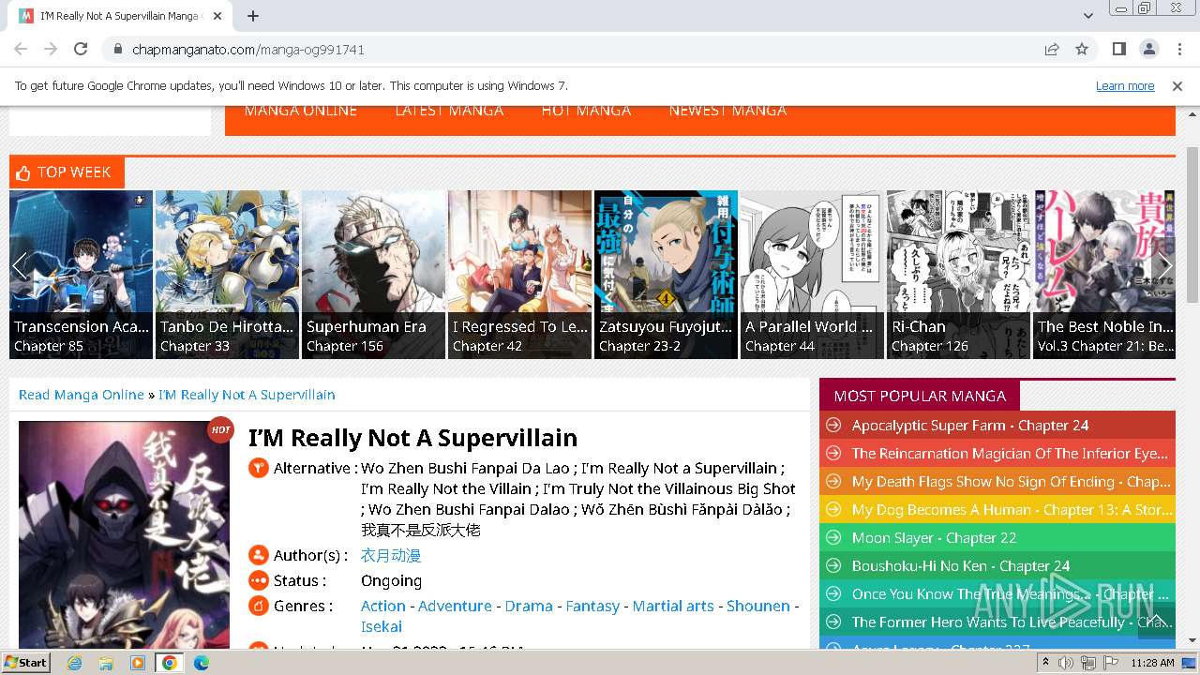The width and height of the screenshot is (1200, 675).
Task: Open the author 衣月动漫 link
Action: pos(391,556)
